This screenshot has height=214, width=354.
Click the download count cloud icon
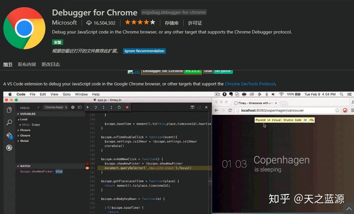coord(89,23)
